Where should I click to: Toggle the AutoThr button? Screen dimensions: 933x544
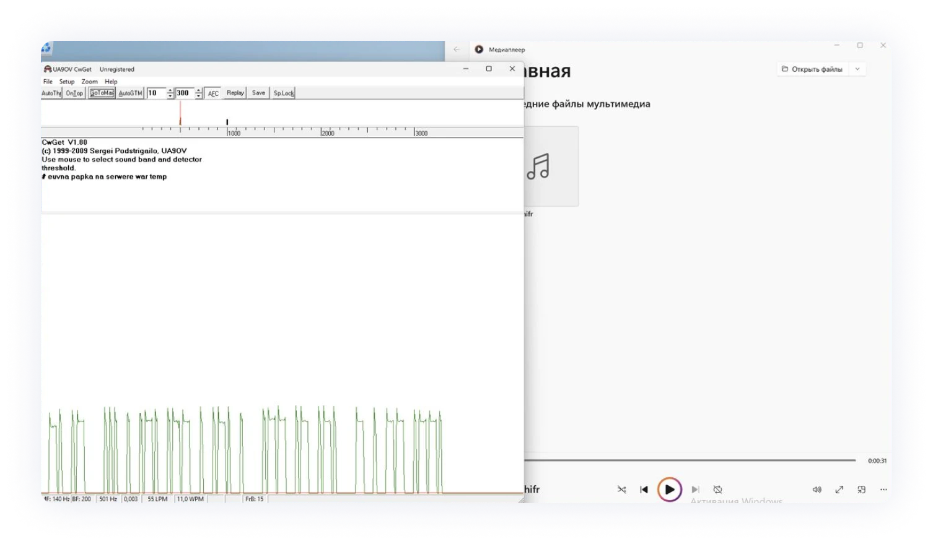coord(51,93)
